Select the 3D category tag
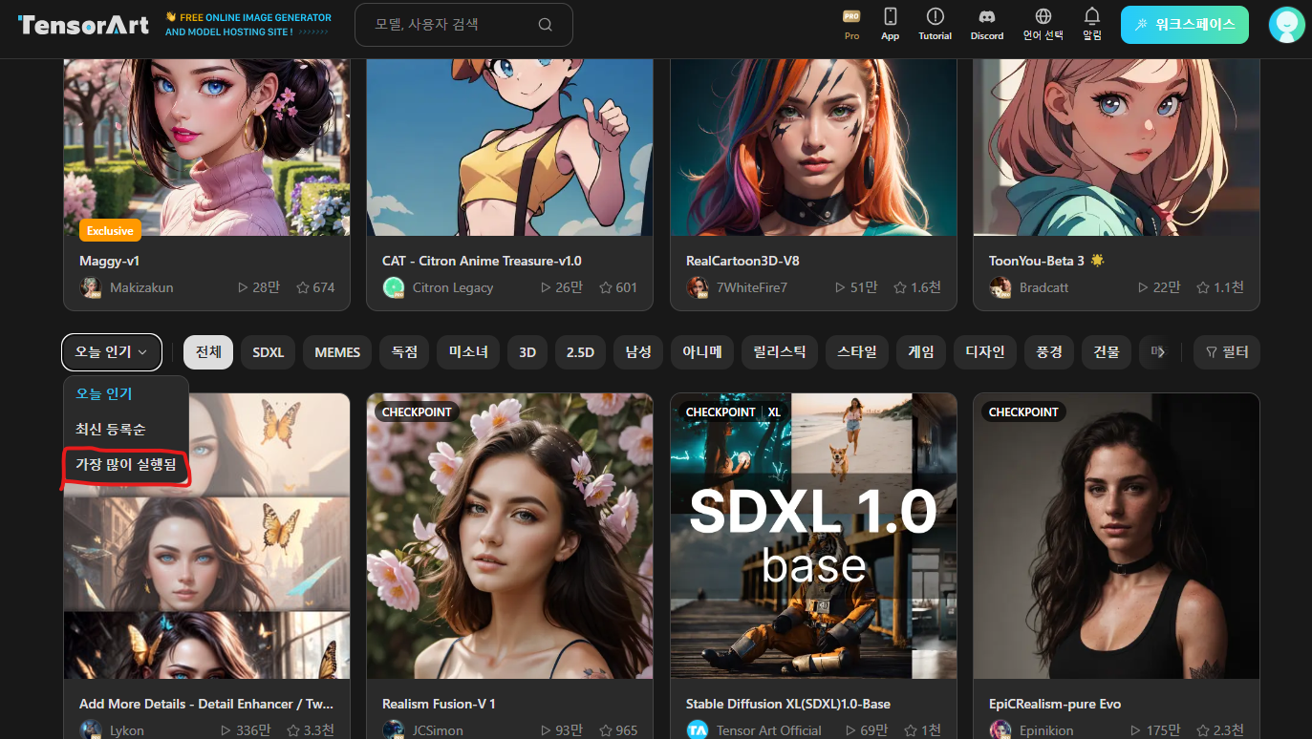This screenshot has width=1312, height=739. pyautogui.click(x=527, y=352)
